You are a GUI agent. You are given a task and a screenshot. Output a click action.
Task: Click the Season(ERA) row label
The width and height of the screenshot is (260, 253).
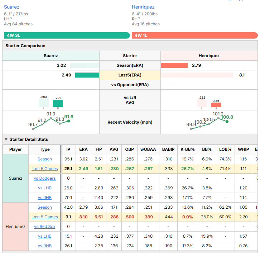tap(130, 65)
